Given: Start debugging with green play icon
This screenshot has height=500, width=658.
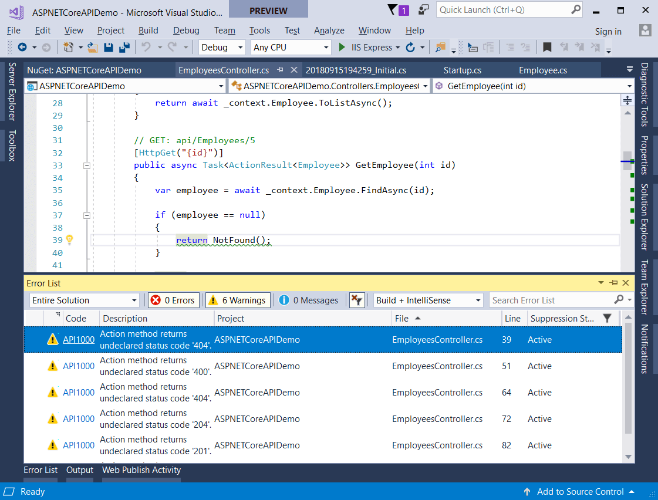Looking at the screenshot, I should (342, 48).
